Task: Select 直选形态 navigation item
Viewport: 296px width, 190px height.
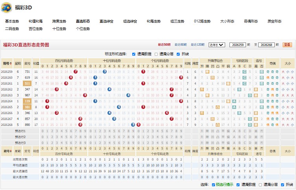Action: [83, 21]
